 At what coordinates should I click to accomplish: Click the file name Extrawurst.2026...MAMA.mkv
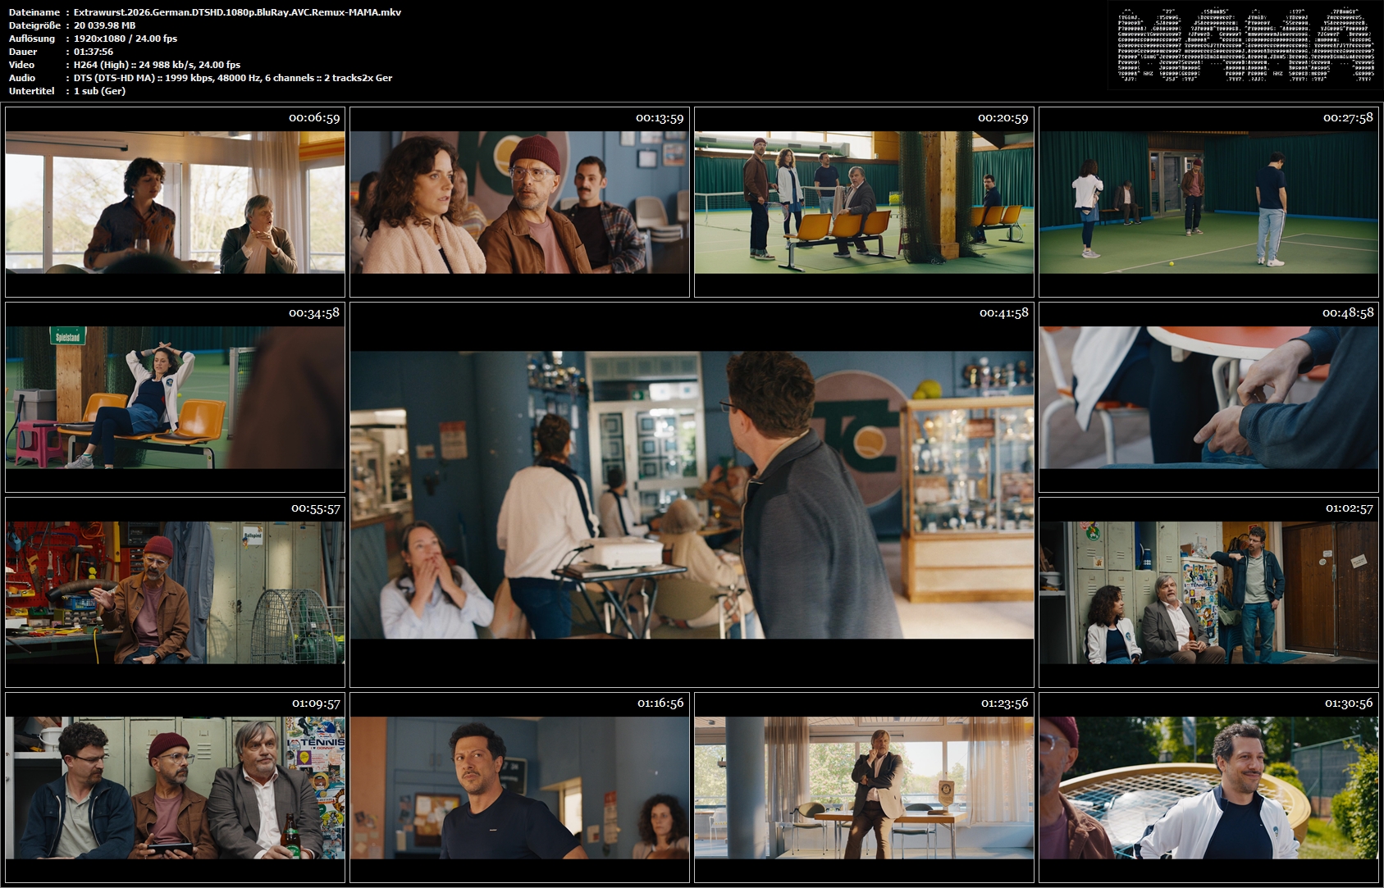pos(237,12)
